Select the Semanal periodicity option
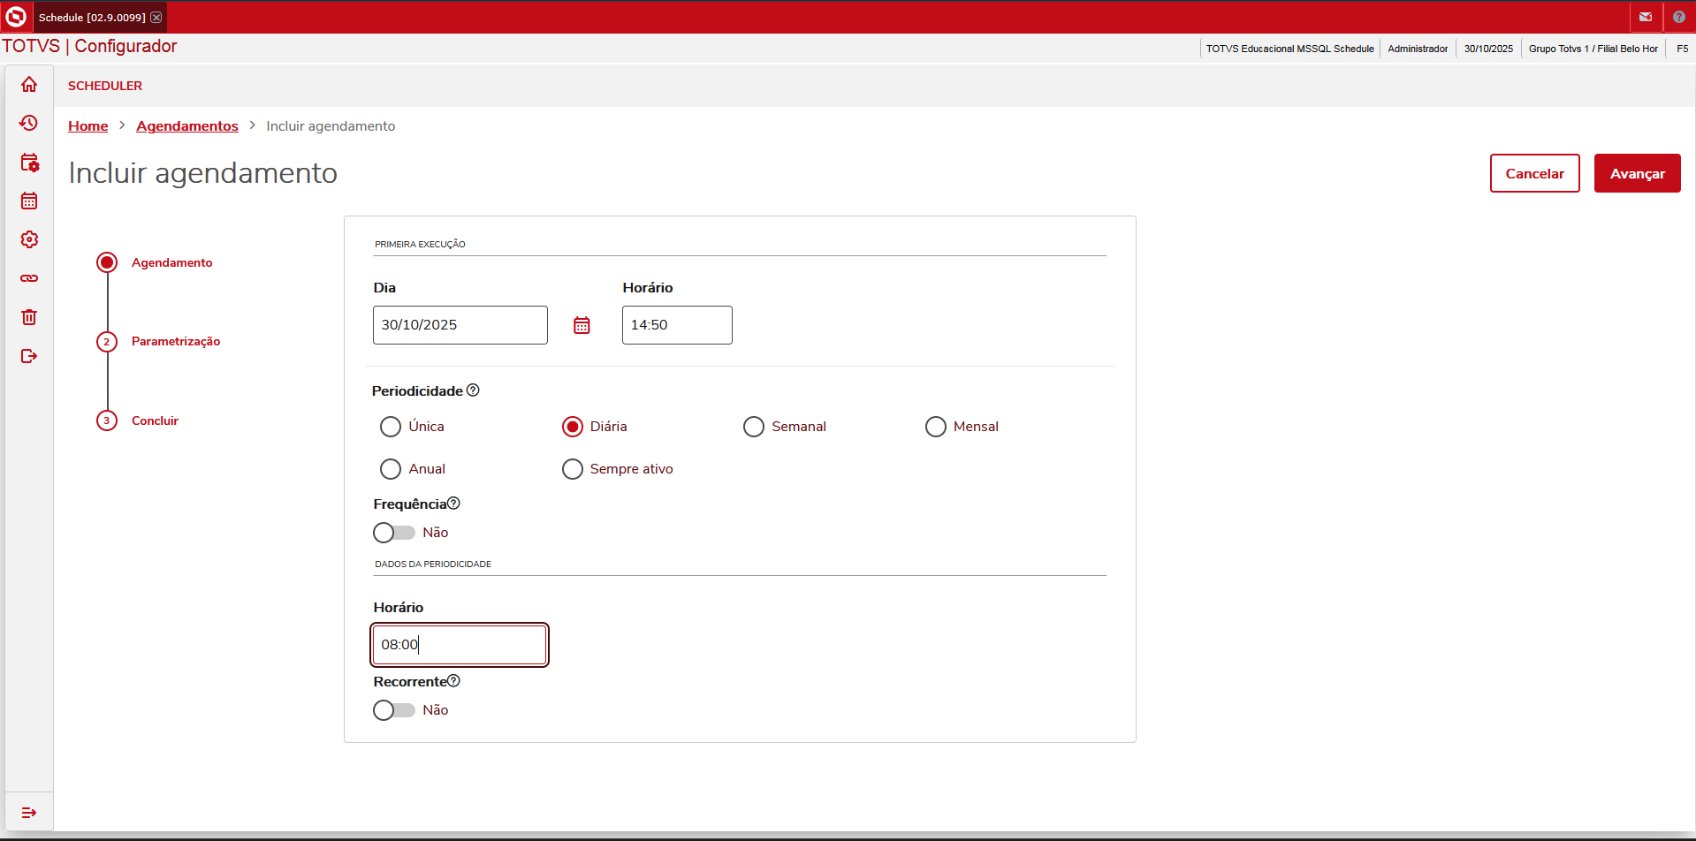1696x841 pixels. coord(785,427)
